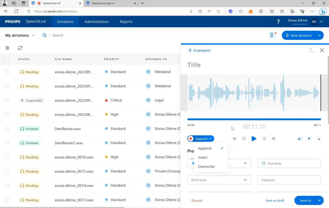Screen dimensions: 329x208
Task: Check the select-all checkbox in the header
Action: click(x=7, y=59)
